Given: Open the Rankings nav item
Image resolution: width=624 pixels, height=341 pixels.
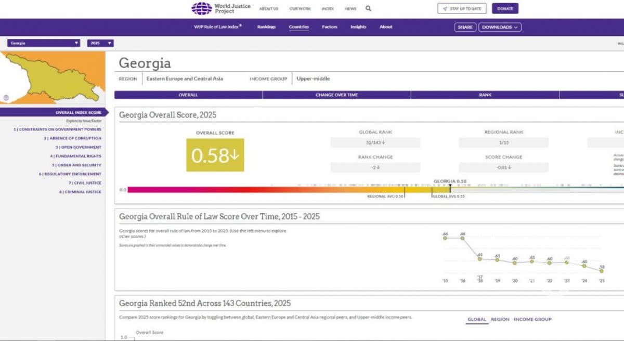Looking at the screenshot, I should point(266,27).
